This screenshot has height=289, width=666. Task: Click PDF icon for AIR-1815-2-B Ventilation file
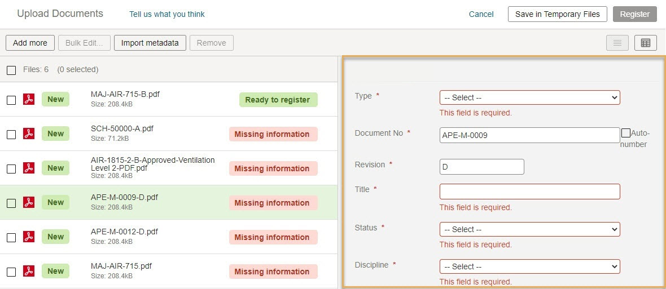tap(28, 168)
